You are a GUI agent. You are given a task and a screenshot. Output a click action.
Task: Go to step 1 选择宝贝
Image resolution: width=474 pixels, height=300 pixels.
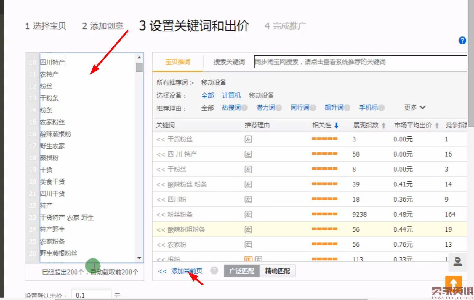point(45,26)
